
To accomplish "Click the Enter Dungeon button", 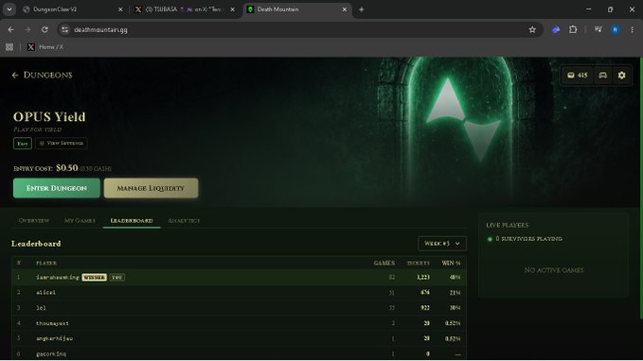I will [x=57, y=188].
